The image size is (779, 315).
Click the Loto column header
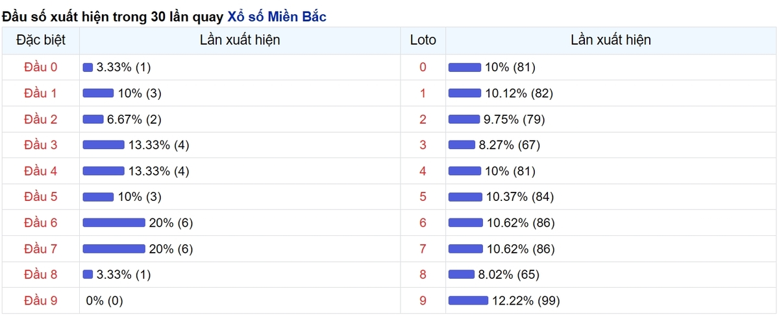click(x=423, y=40)
